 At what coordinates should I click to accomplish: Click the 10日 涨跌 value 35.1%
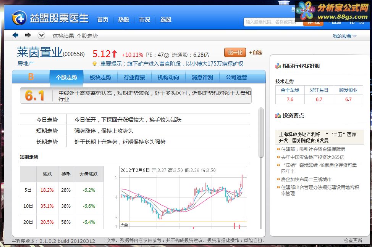(x=47, y=206)
